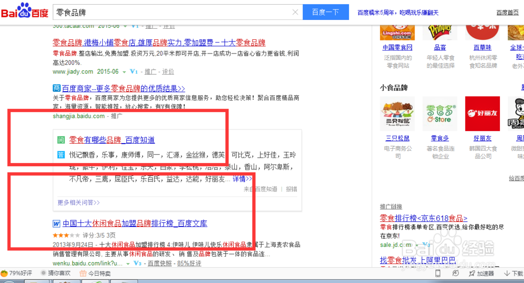
Task: Click 推广 beside www.jiady.com
Action: click(150, 71)
